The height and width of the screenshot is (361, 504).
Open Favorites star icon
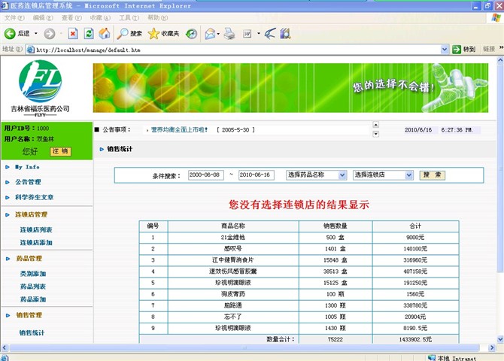pyautogui.click(x=153, y=33)
